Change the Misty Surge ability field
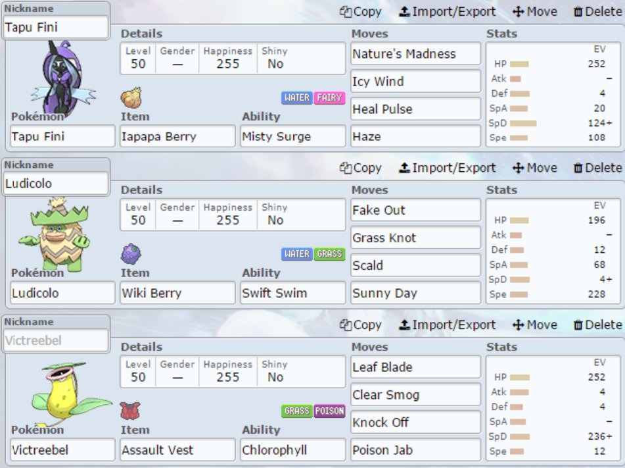Screen dimensions: 625x468 293,136
